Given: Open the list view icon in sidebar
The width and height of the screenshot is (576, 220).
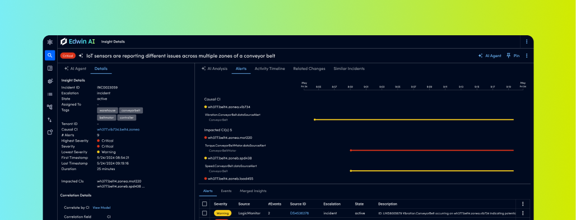Looking at the screenshot, I should click(x=50, y=95).
